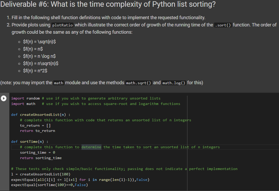Click the f(n) = n^2 bullet item
The width and height of the screenshot is (279, 191).
tap(35, 70)
